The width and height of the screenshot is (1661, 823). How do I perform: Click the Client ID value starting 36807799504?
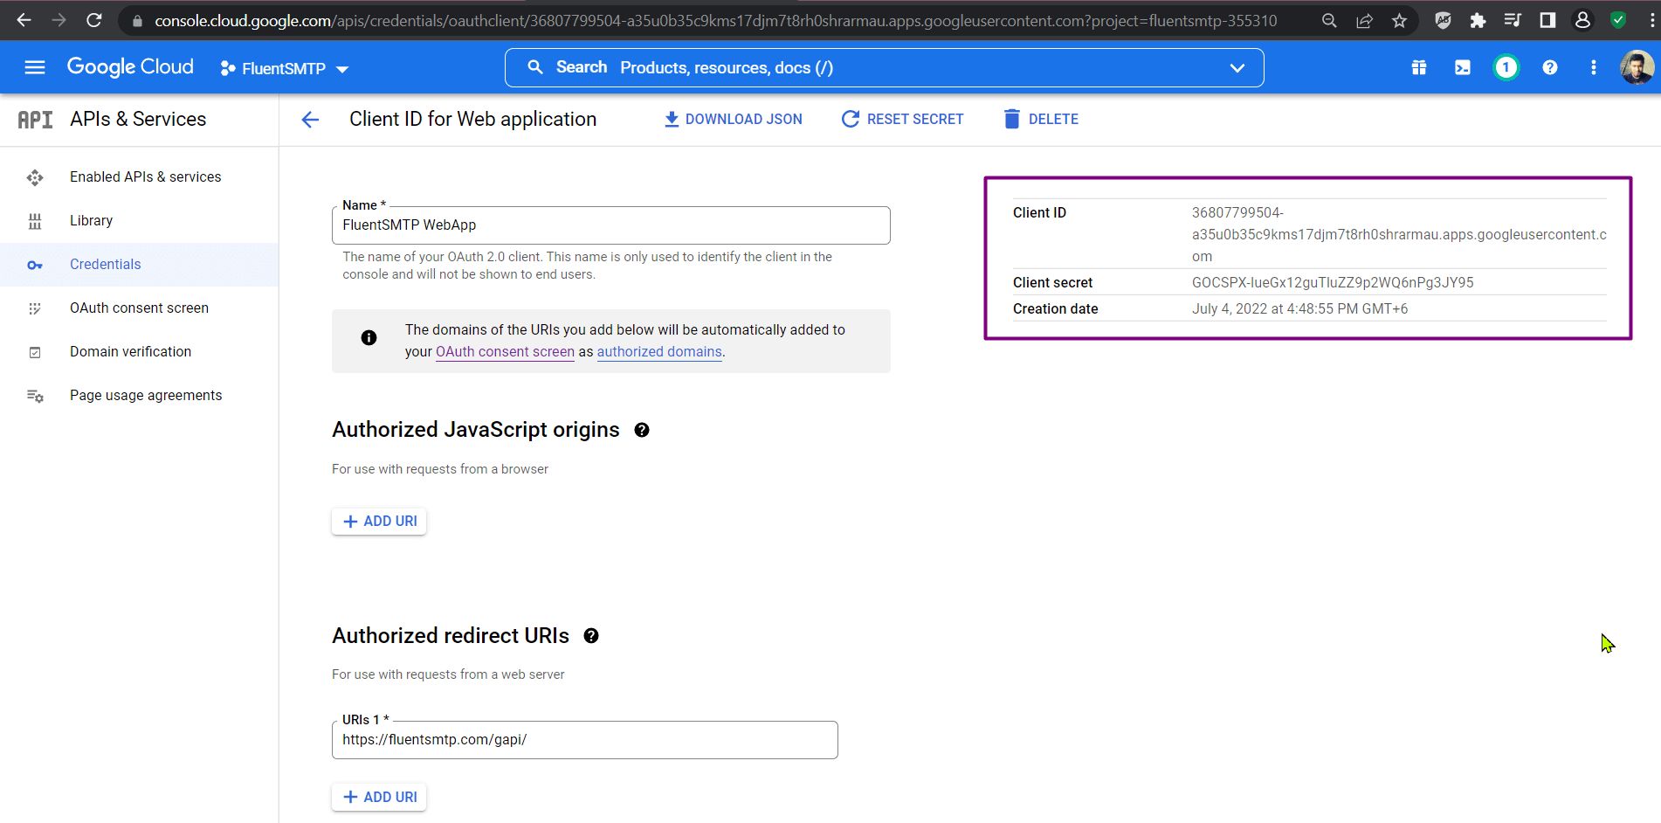pyautogui.click(x=1399, y=234)
